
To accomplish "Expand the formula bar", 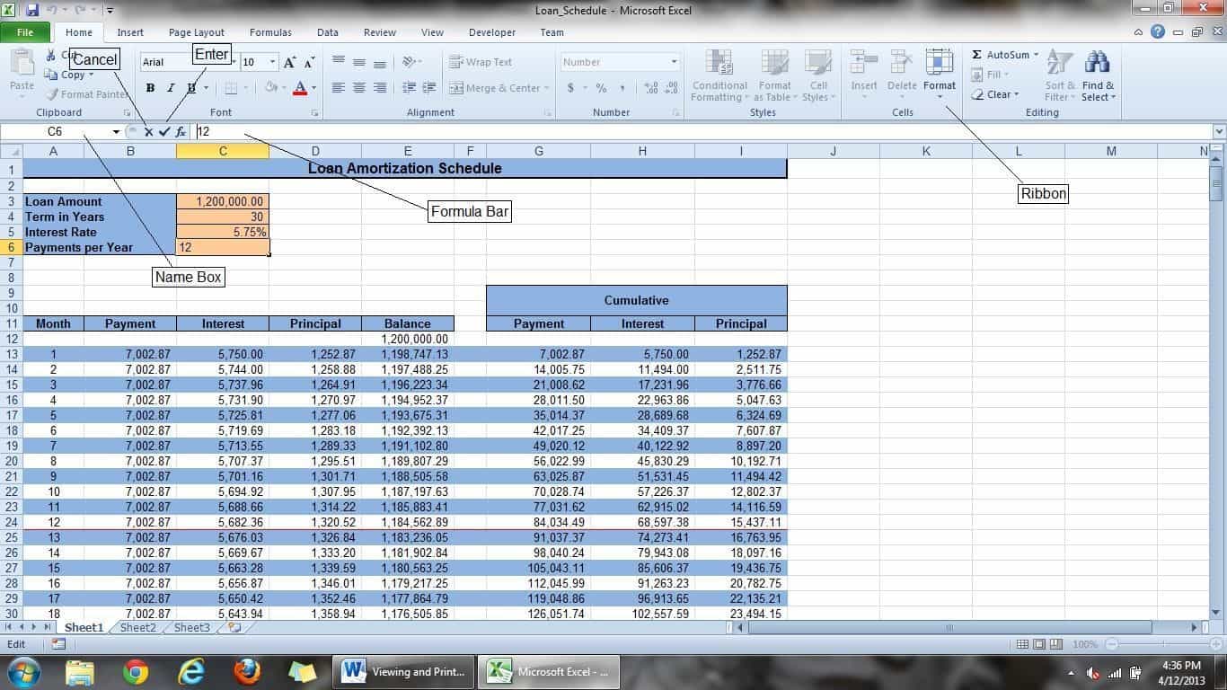I will pyautogui.click(x=1219, y=131).
